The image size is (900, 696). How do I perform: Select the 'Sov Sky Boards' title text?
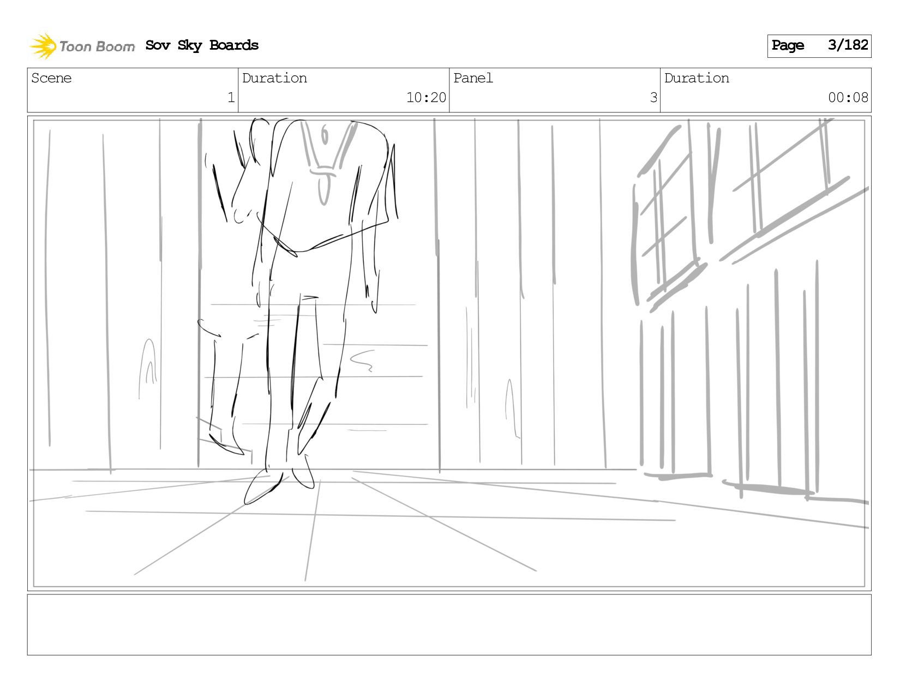pyautogui.click(x=202, y=45)
